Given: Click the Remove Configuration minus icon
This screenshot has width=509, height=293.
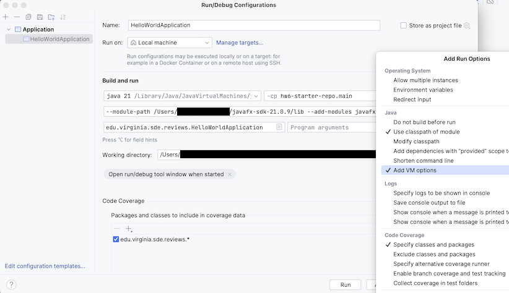Looking at the screenshot, I should (17, 17).
